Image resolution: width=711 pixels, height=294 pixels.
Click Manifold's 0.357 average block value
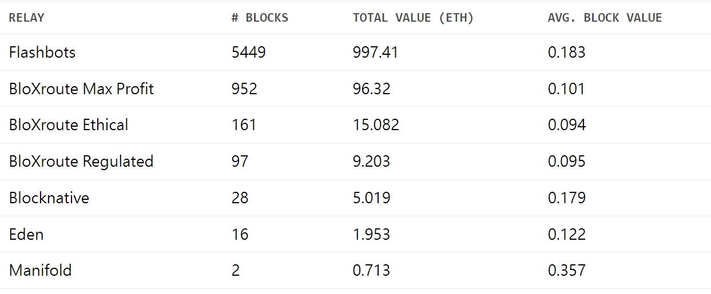click(x=566, y=270)
